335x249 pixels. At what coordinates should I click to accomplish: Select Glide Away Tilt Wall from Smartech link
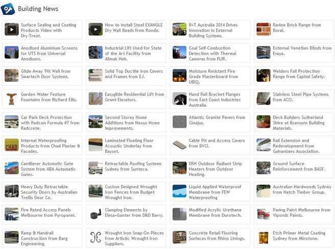[45, 74]
